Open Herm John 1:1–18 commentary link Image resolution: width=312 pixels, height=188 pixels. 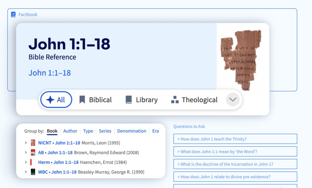(x=58, y=162)
